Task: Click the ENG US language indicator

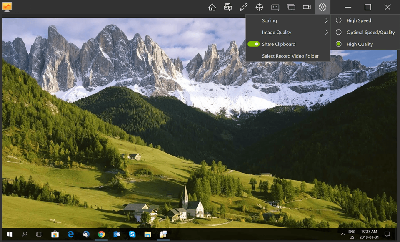Action: [351, 234]
